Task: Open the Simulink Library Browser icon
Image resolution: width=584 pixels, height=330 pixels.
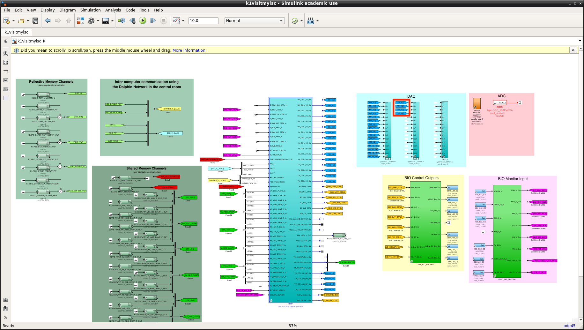Action: point(81,21)
